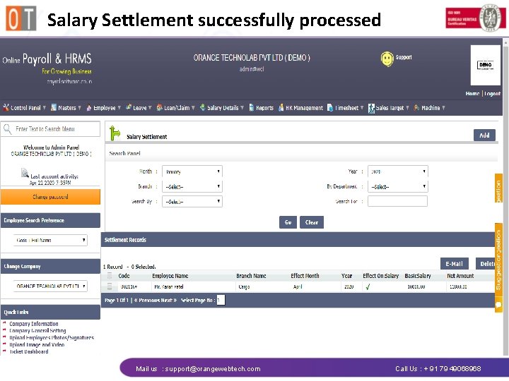Click the Salary Details menu icon
Viewport: 509px width, 381px height.
pyautogui.click(x=203, y=107)
